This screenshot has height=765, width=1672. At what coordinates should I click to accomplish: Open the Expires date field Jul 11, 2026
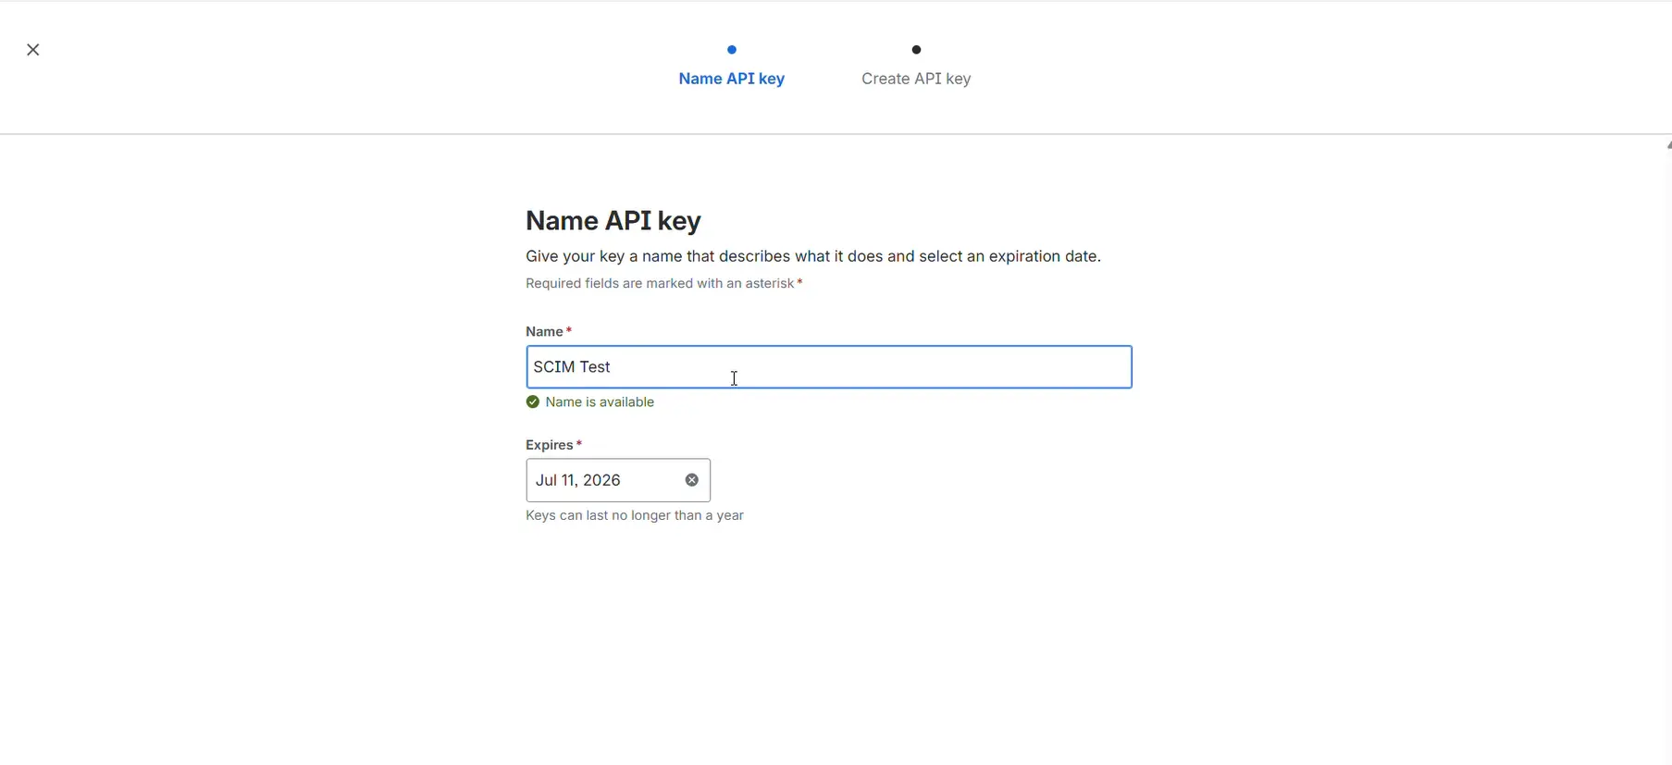pos(618,480)
